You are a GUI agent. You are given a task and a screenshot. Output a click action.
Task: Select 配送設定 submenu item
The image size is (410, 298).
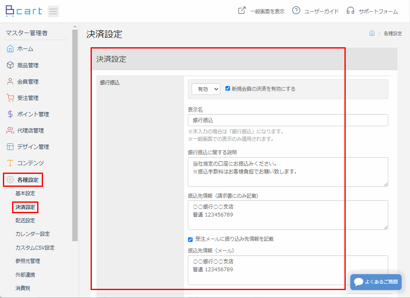(25, 221)
